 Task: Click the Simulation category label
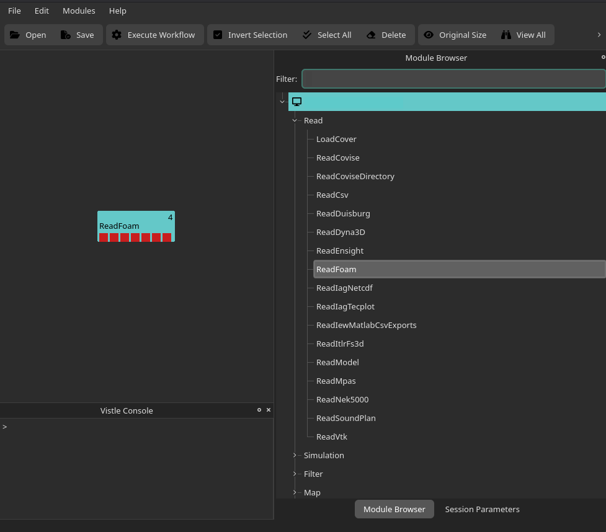324,455
